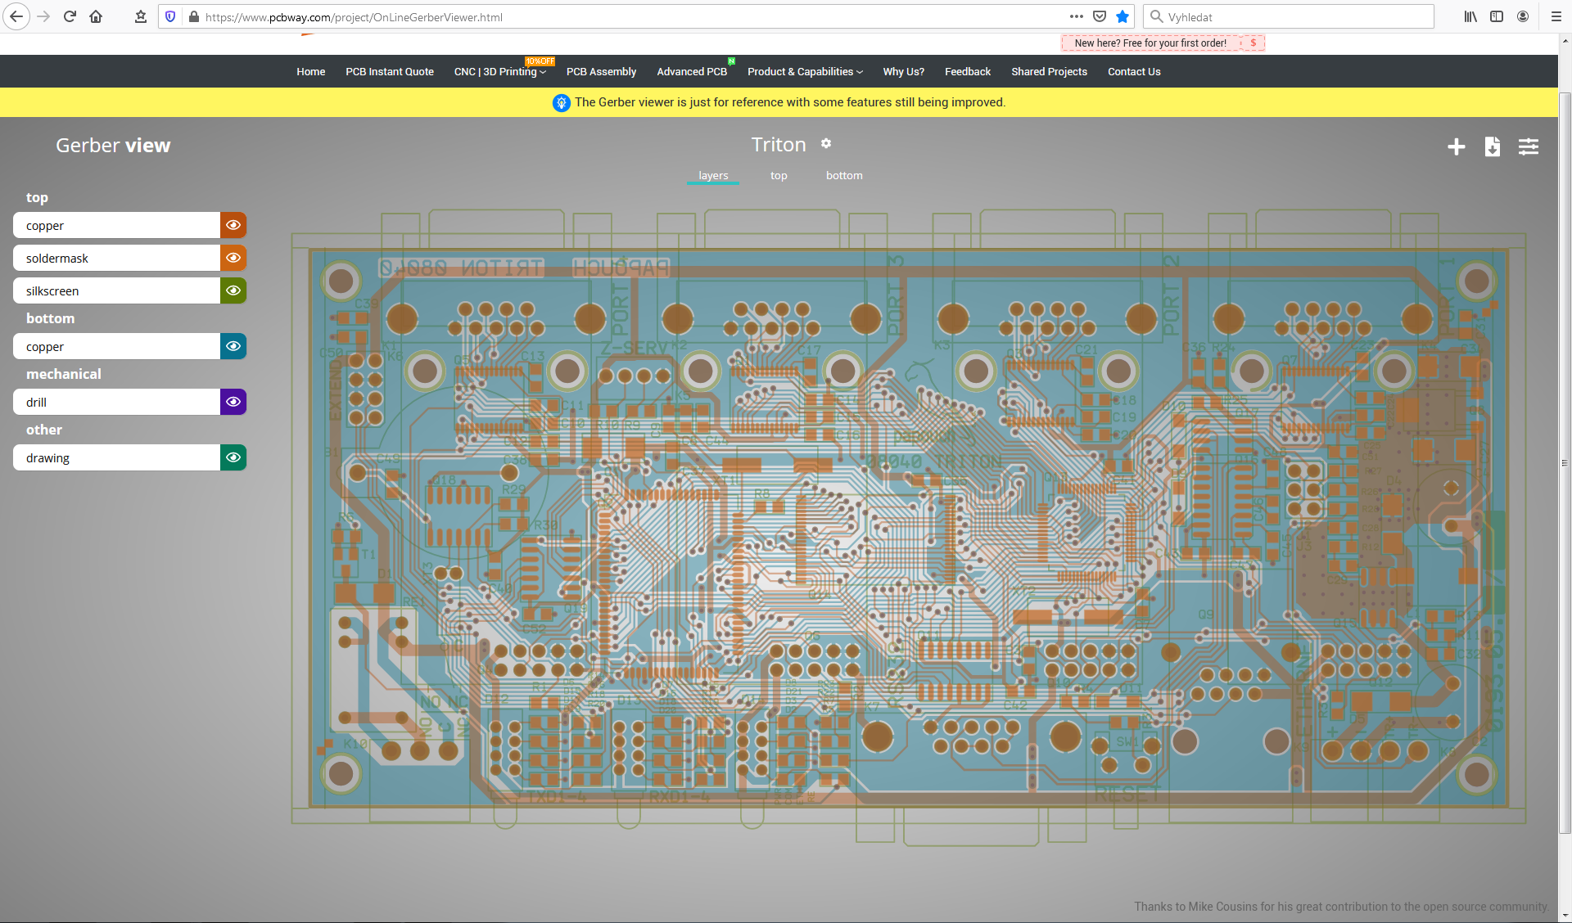Click the download Gerber file icon
Screen dimensions: 1572x923
1492,145
